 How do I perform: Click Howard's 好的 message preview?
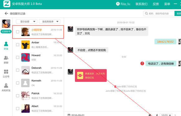pyautogui.click(x=34, y=60)
